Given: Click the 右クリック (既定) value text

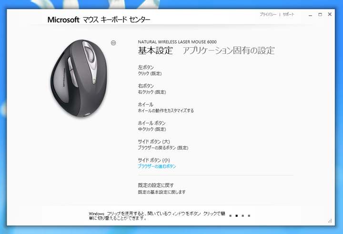Looking at the screenshot, I should coord(152,92).
